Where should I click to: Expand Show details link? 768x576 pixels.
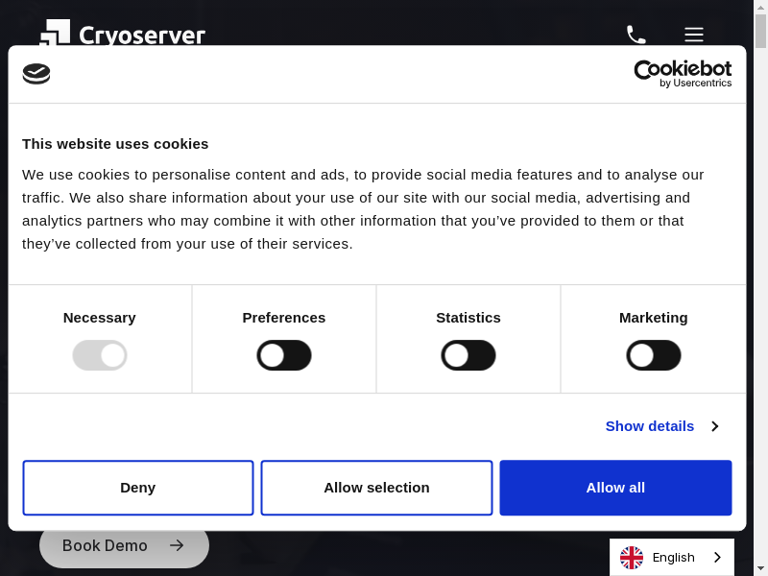pyautogui.click(x=649, y=426)
